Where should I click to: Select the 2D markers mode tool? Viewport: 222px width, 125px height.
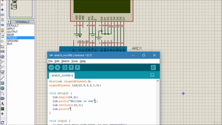pos(2,114)
